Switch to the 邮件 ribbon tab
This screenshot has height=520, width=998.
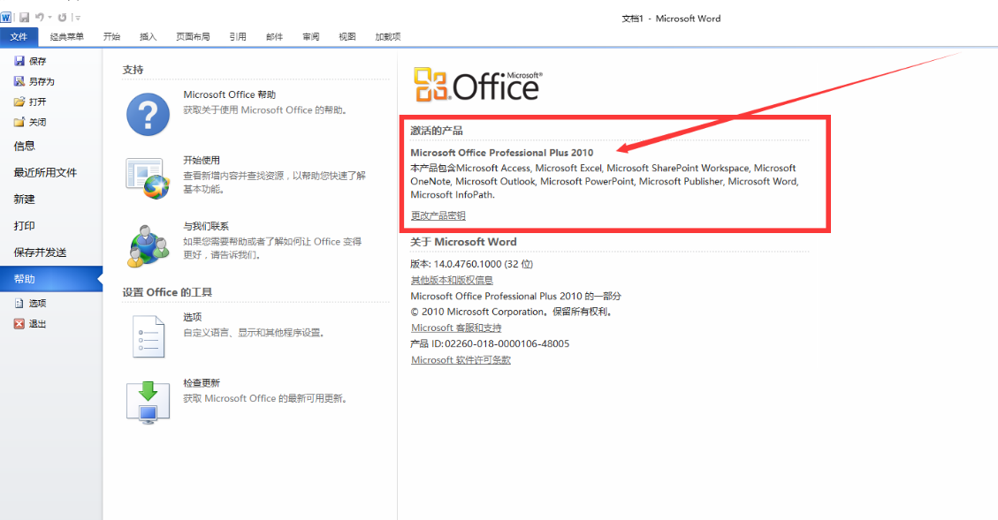tap(274, 37)
